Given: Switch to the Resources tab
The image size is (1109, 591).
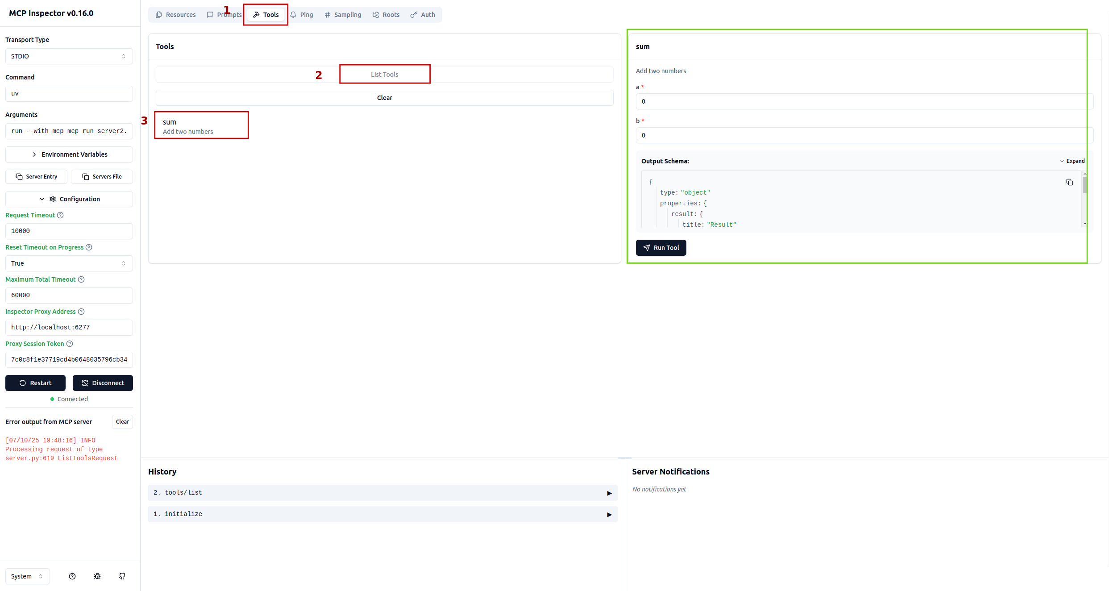Looking at the screenshot, I should click(x=175, y=15).
